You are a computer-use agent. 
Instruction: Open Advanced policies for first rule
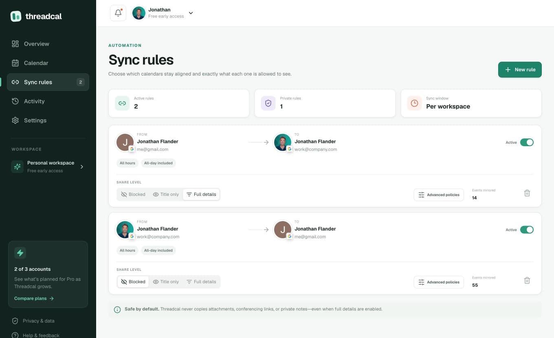[x=439, y=195]
